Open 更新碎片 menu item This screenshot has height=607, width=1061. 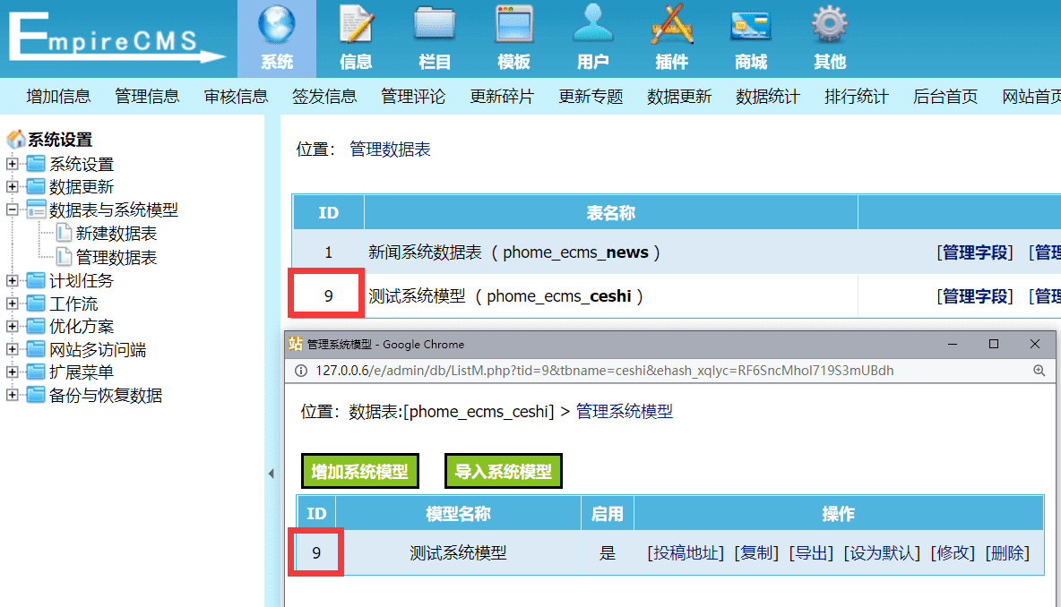502,97
